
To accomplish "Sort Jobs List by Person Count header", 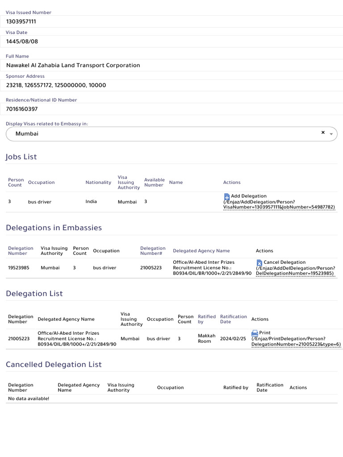I will [x=16, y=183].
